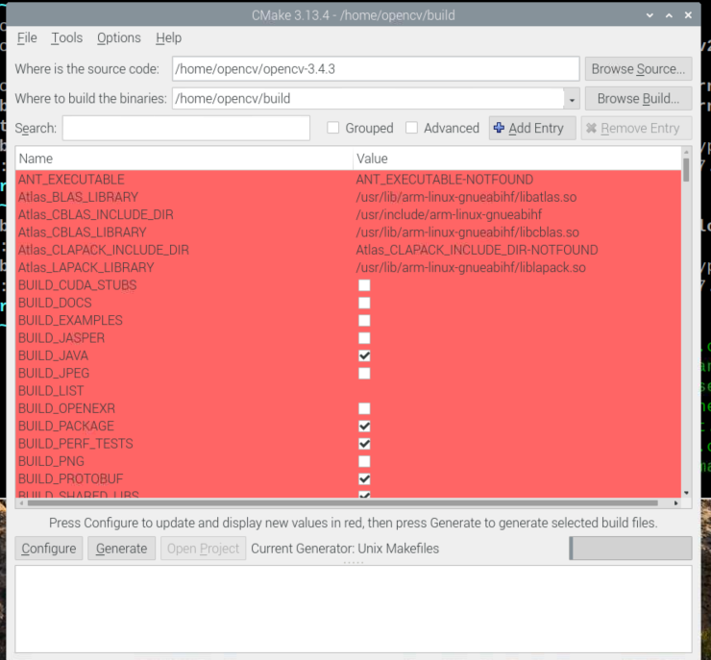Close the CMake window
711x660 pixels.
tap(688, 15)
